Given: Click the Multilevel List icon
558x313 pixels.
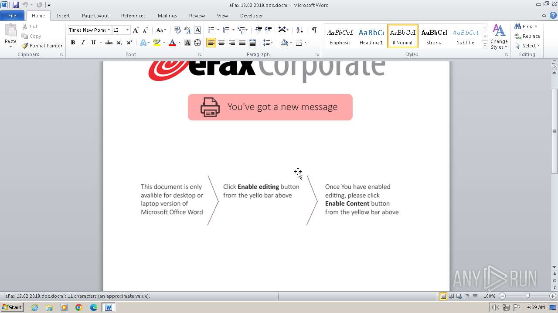Looking at the screenshot, I should point(241,30).
